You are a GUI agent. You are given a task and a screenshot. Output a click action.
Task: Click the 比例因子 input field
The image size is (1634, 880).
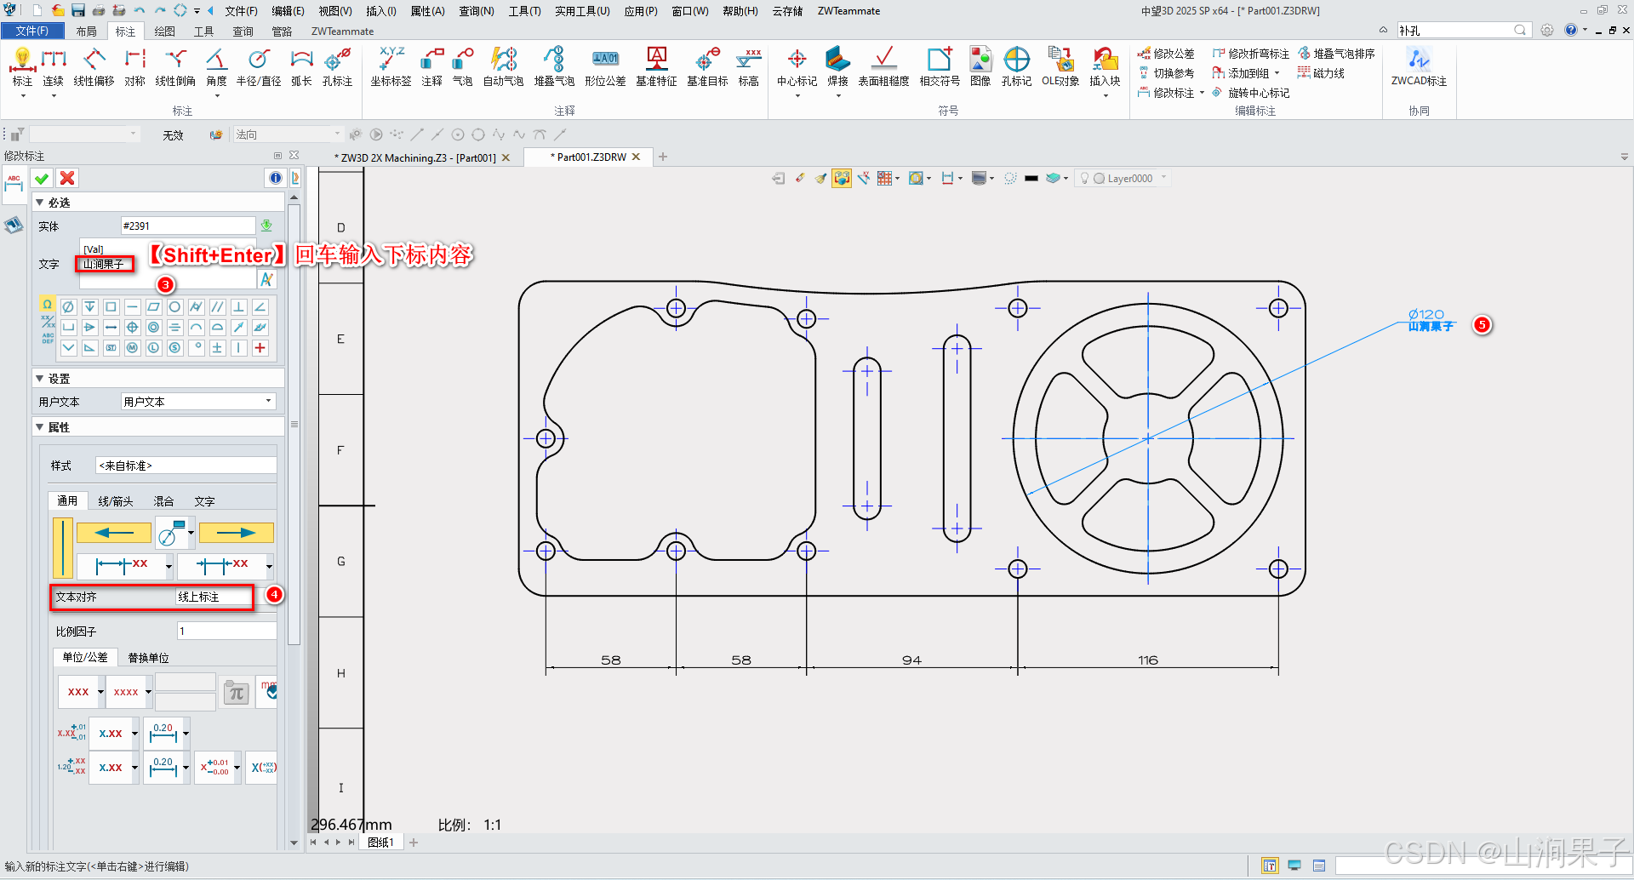[226, 631]
